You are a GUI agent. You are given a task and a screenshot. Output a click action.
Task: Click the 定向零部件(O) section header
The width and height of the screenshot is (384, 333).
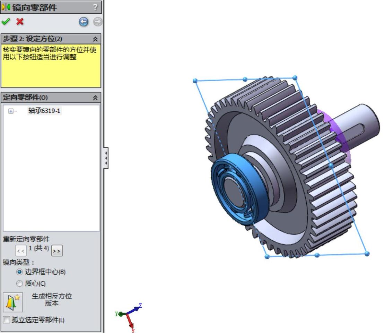51,98
